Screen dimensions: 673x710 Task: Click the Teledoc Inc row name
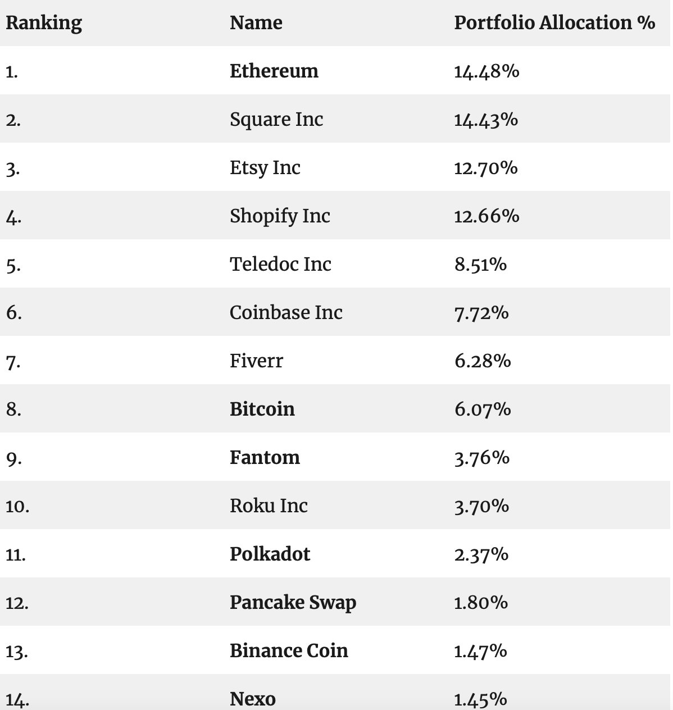280,264
